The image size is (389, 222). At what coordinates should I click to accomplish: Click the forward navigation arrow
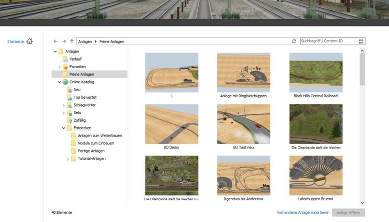point(63,41)
